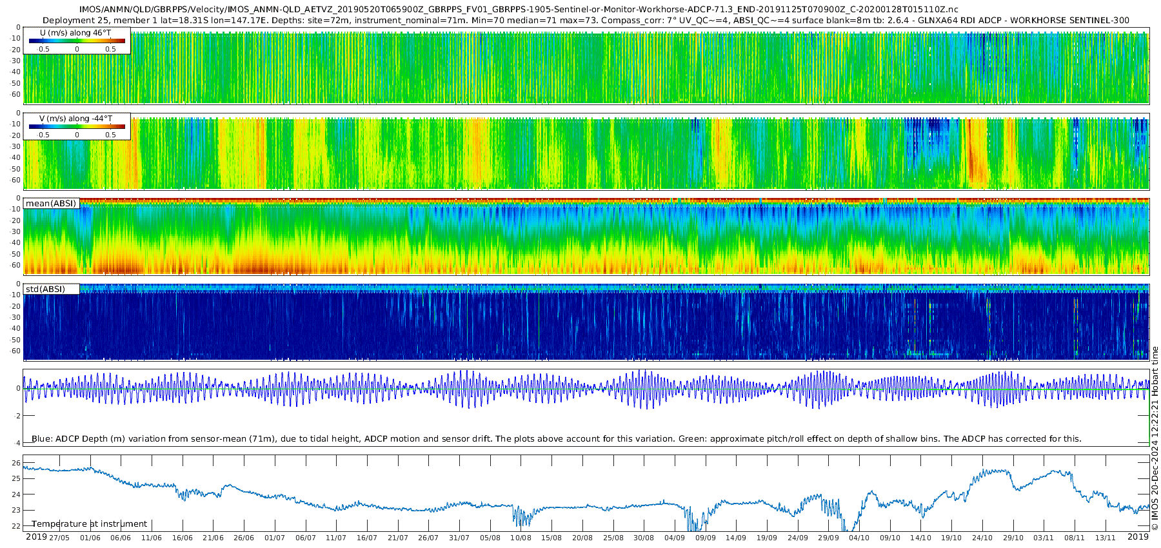Screen dimensions: 1161x548
Task: Pick the 27/05 date tick label
Action: click(x=59, y=538)
